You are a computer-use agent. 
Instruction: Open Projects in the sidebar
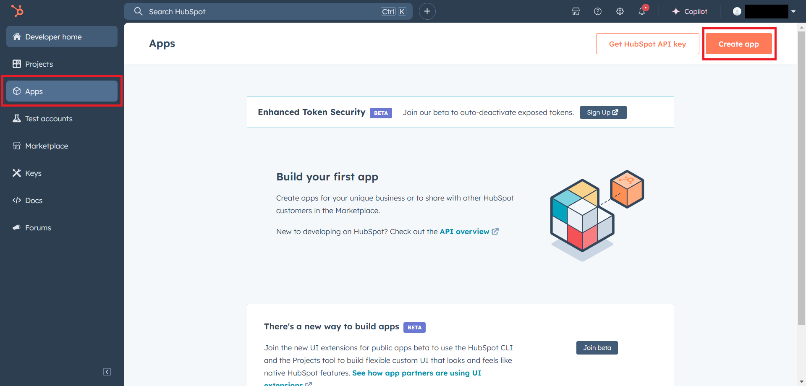(62, 64)
